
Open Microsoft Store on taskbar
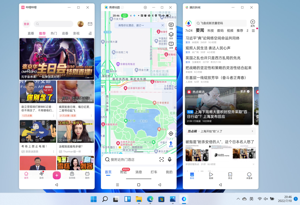pyautogui.click(x=161, y=199)
